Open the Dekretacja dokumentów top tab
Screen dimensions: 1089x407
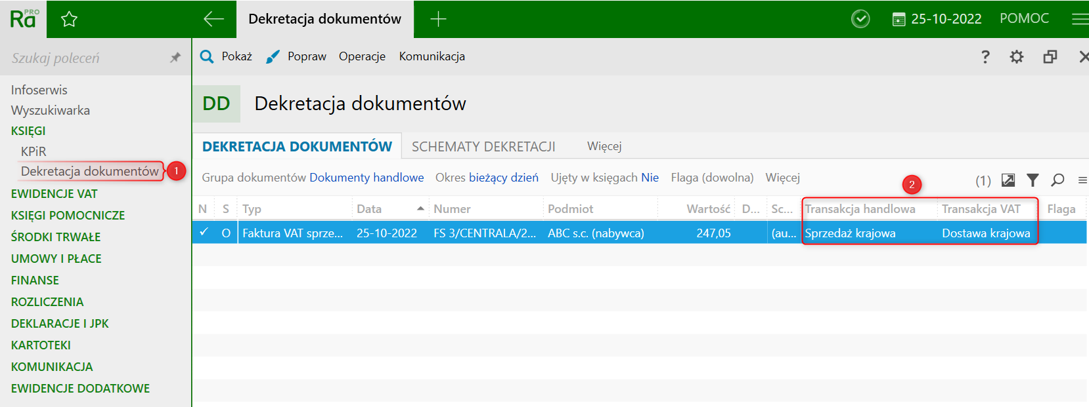coord(324,19)
